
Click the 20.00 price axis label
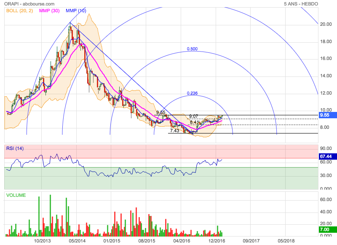[326, 24]
